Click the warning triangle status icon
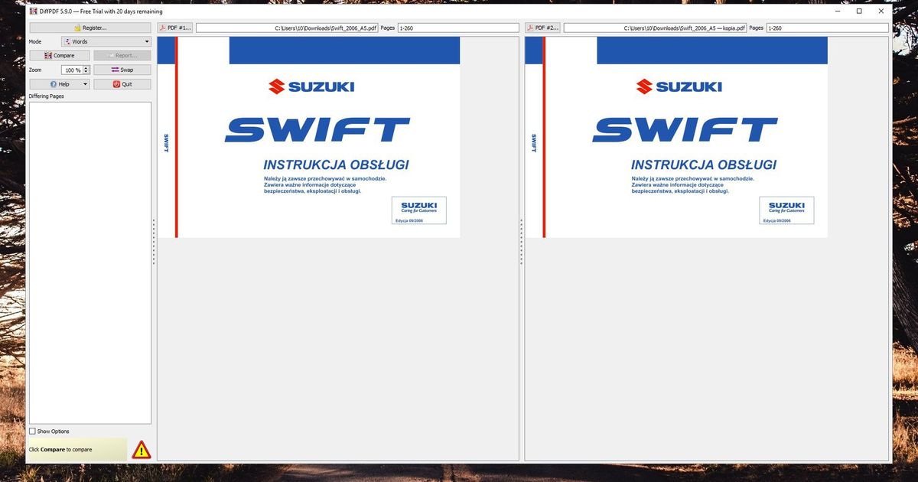The width and height of the screenshot is (918, 482). (x=141, y=450)
